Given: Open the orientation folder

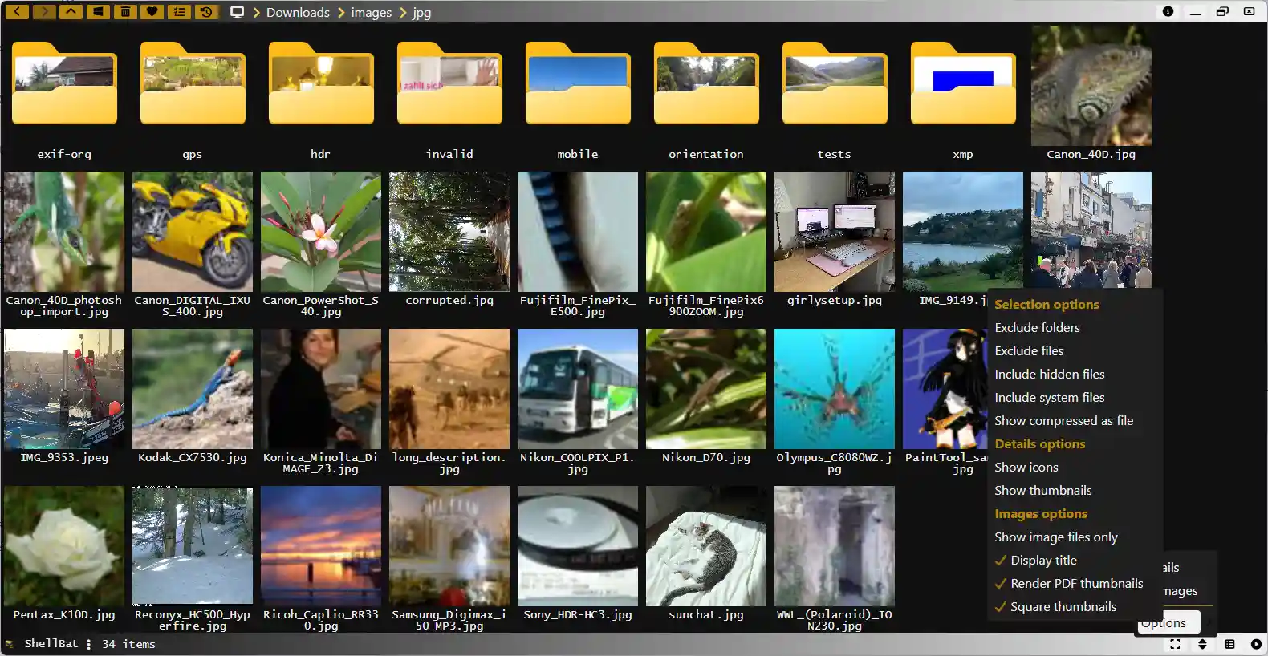Looking at the screenshot, I should (x=706, y=94).
